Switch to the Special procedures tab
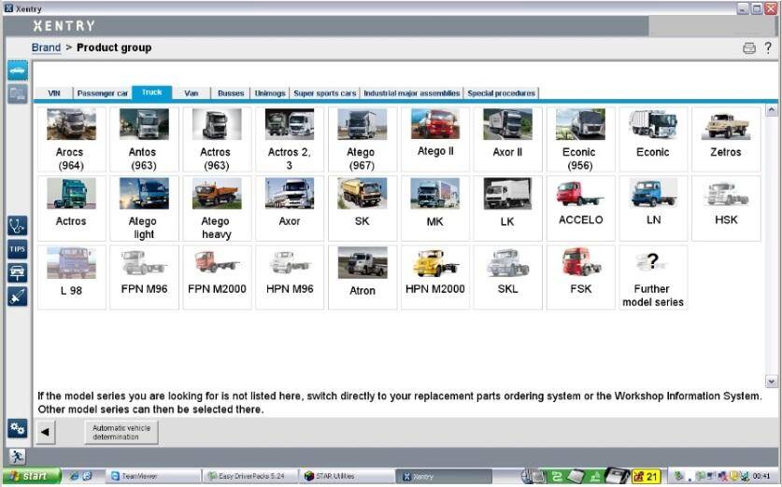Image resolution: width=782 pixels, height=487 pixels. [501, 93]
